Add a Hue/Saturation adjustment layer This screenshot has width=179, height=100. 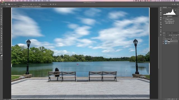click(165, 21)
